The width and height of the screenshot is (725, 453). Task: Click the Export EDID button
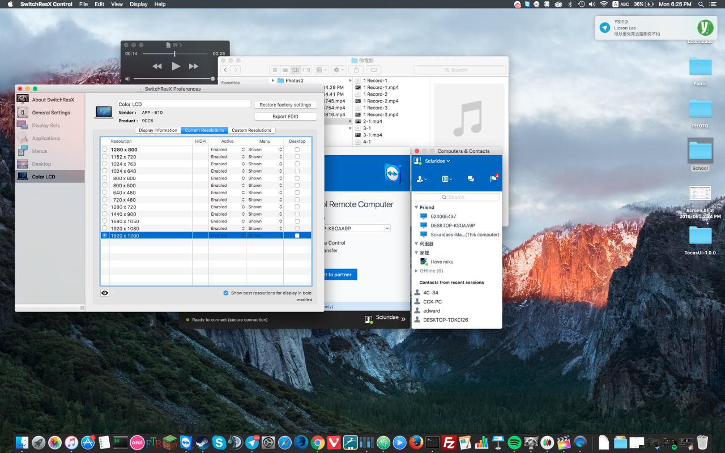(x=285, y=117)
